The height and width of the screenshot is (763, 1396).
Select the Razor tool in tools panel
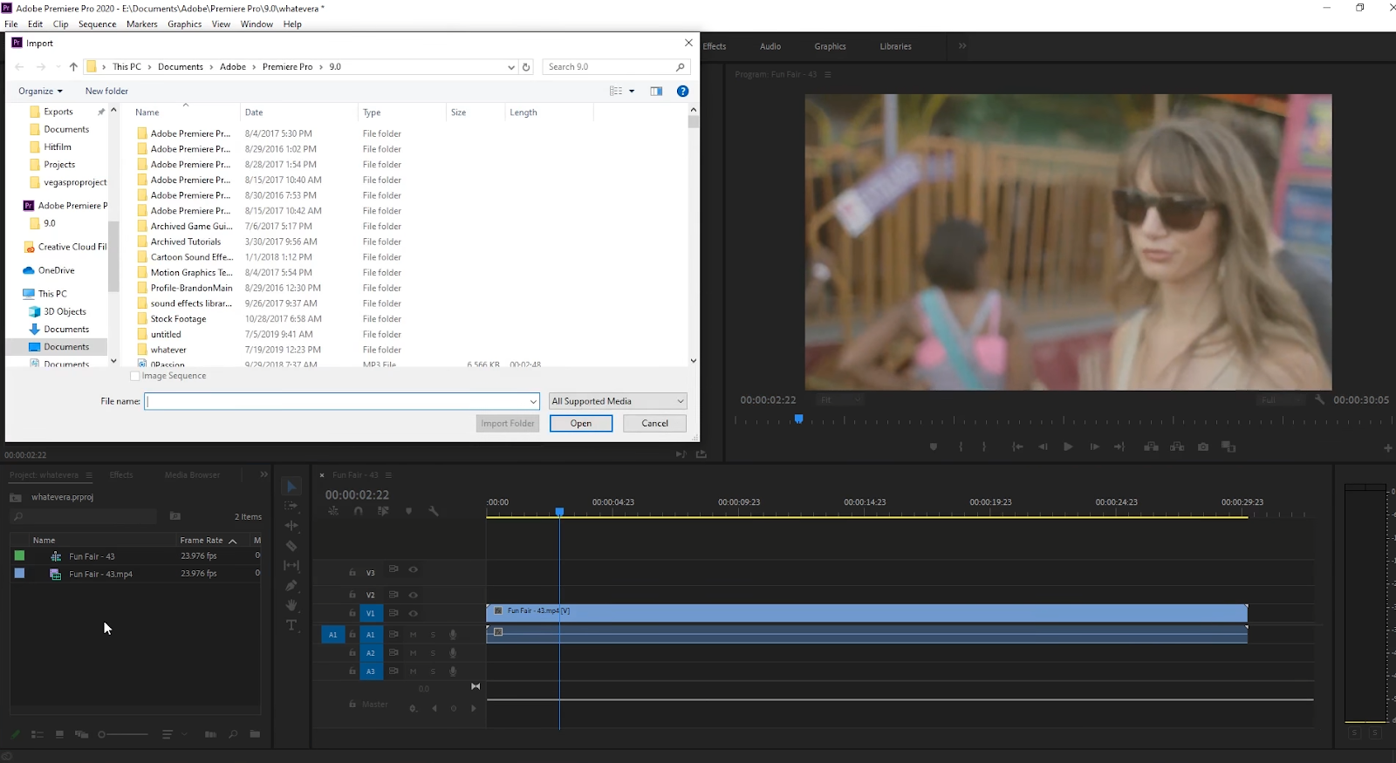pos(291,546)
